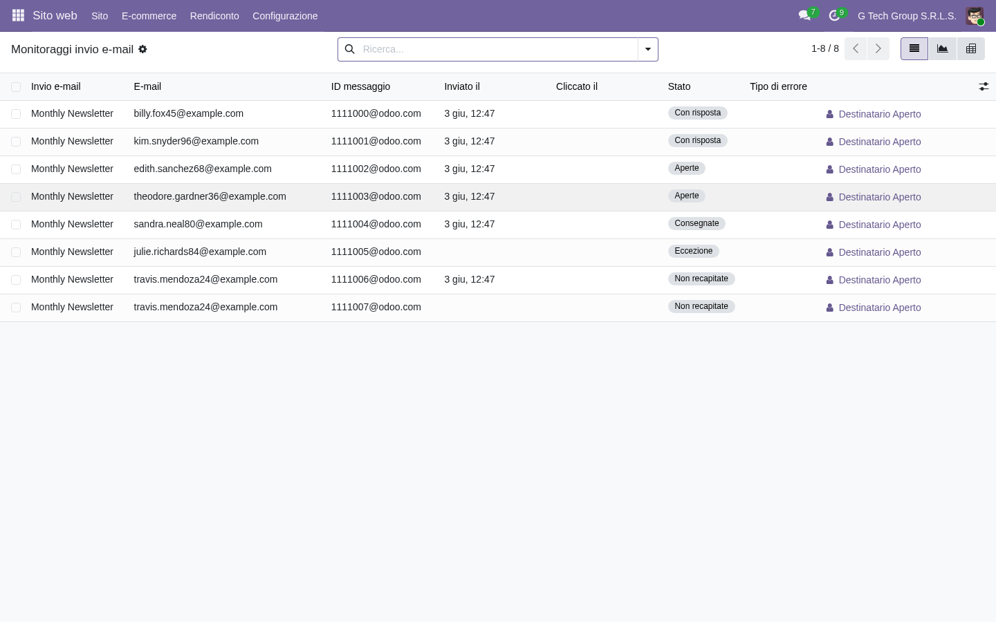
Task: Open Destinatario Aperto link for sandra.neal80
Action: point(880,225)
